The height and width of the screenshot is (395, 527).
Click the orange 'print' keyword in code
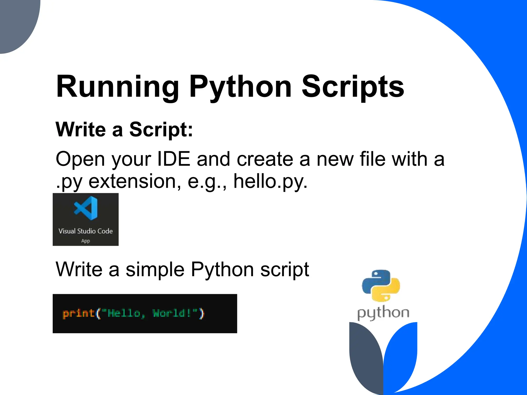point(78,313)
